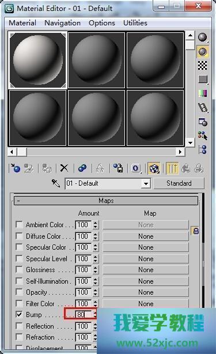Screen dimensions: 216x354
Task: Click the sample slots down scroll arrow
Action: coord(190,142)
